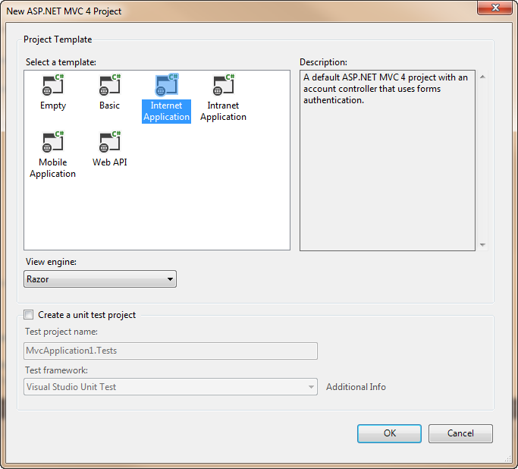Click the description scrollbar down arrow
The height and width of the screenshot is (469, 518).
click(482, 245)
